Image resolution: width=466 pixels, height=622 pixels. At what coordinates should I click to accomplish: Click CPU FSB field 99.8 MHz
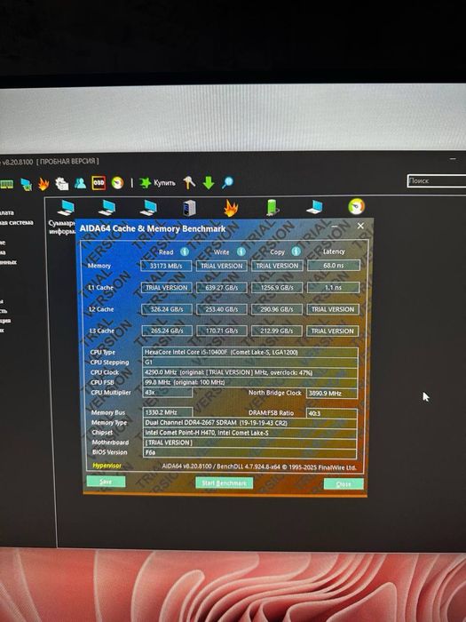tap(250, 382)
